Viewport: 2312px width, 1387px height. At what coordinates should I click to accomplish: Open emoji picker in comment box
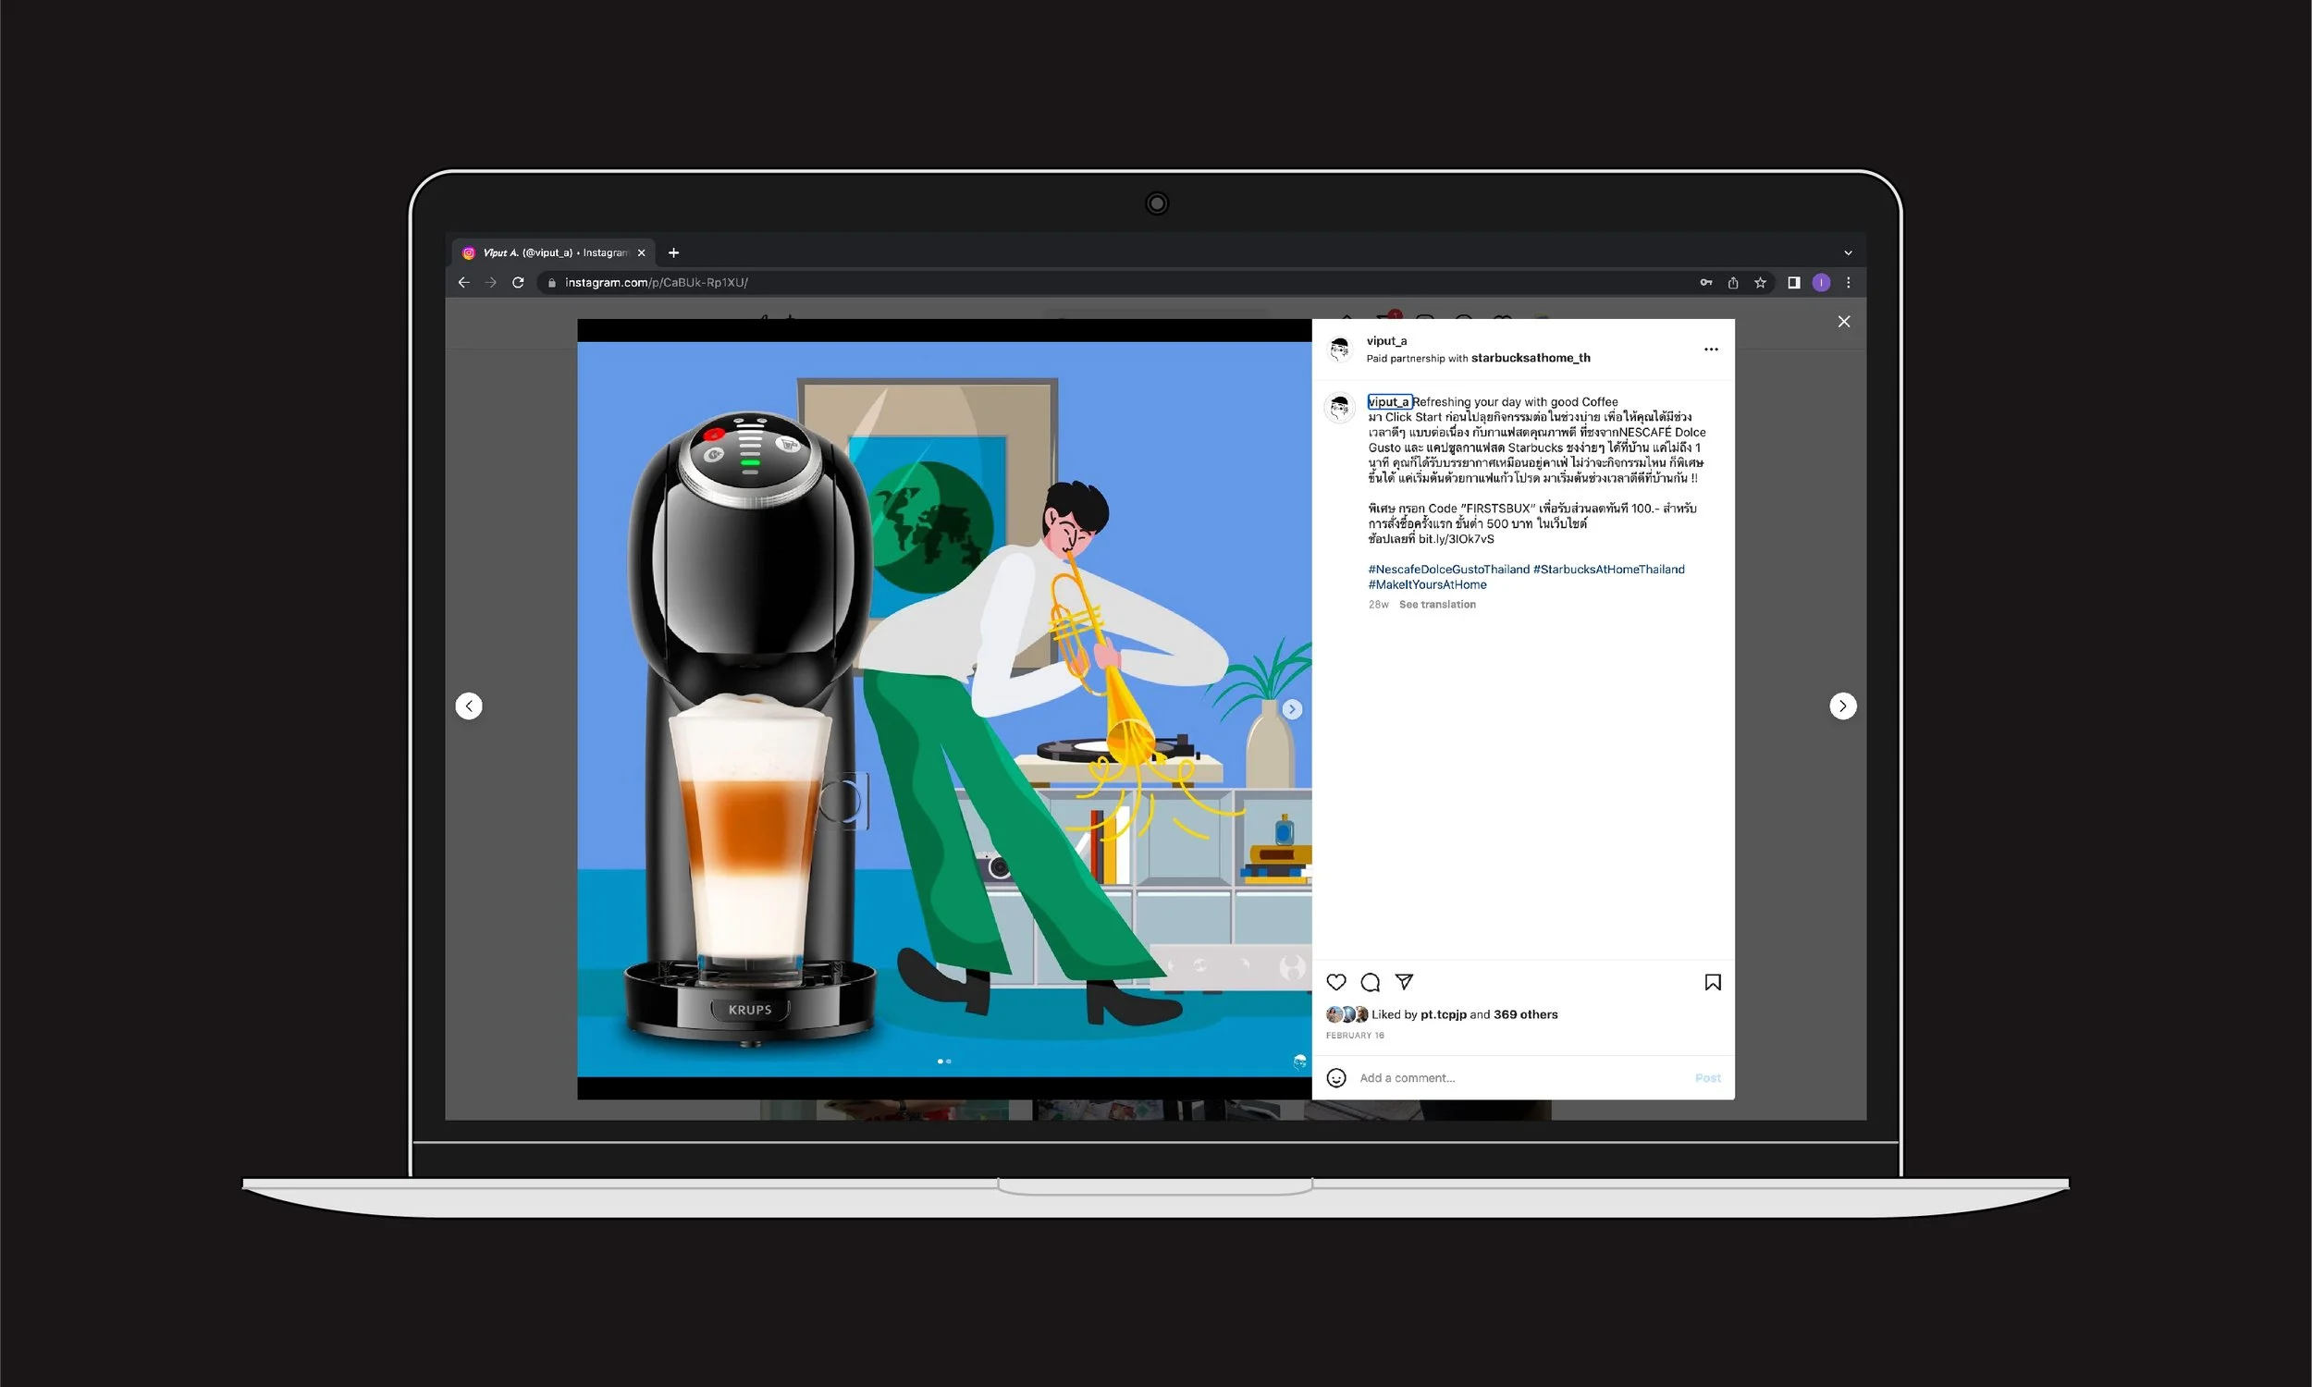(x=1336, y=1077)
